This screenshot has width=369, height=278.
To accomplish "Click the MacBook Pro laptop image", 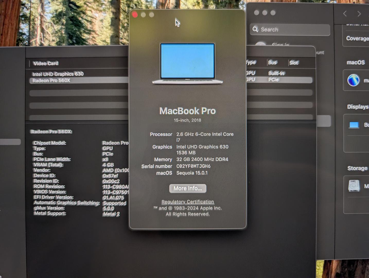I will tap(187, 63).
